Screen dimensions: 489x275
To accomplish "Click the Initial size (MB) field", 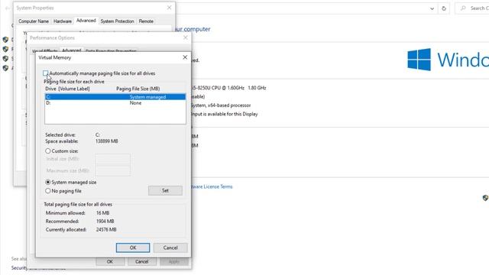I will (x=113, y=159).
